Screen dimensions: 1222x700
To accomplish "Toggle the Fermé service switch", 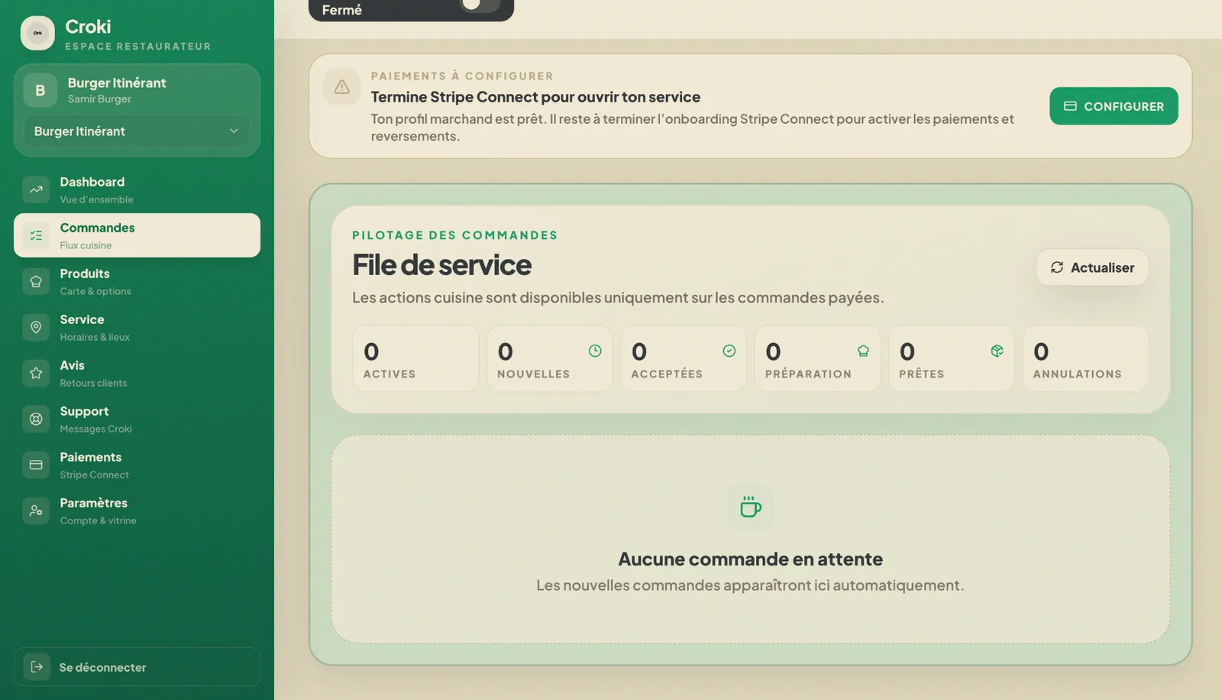I will [x=480, y=4].
